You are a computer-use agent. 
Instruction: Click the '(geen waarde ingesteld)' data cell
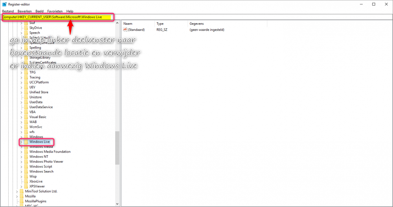[207, 30]
